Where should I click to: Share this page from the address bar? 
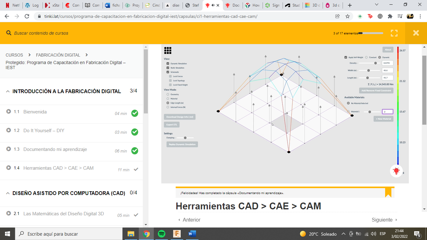pos(338,16)
